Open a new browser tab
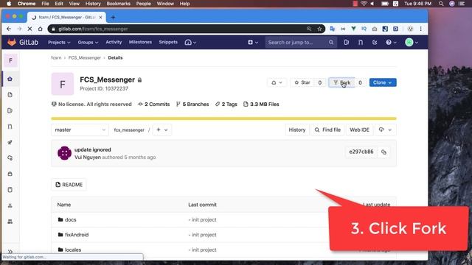This screenshot has height=265, width=472. 113,18
